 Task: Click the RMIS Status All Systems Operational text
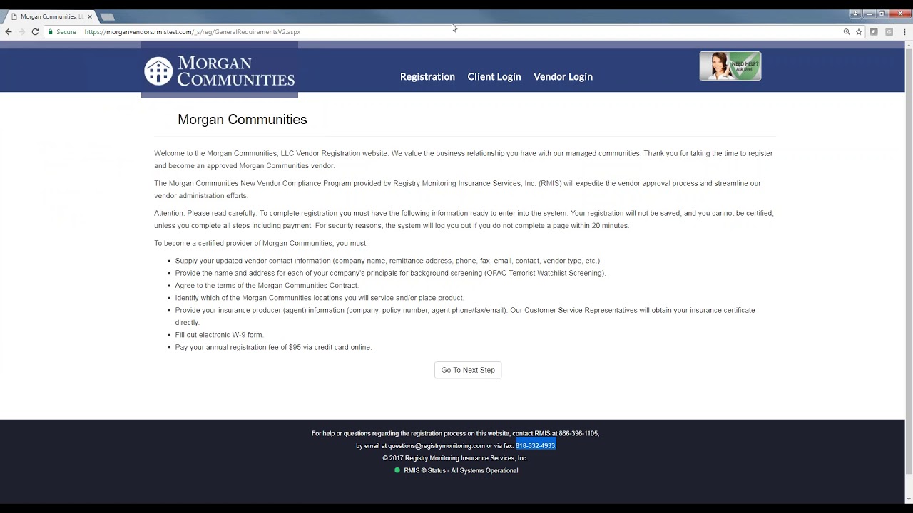point(461,470)
